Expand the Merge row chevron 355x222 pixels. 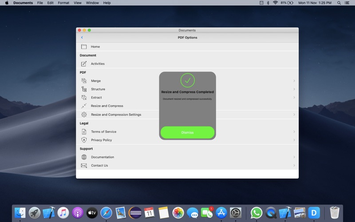tap(294, 81)
